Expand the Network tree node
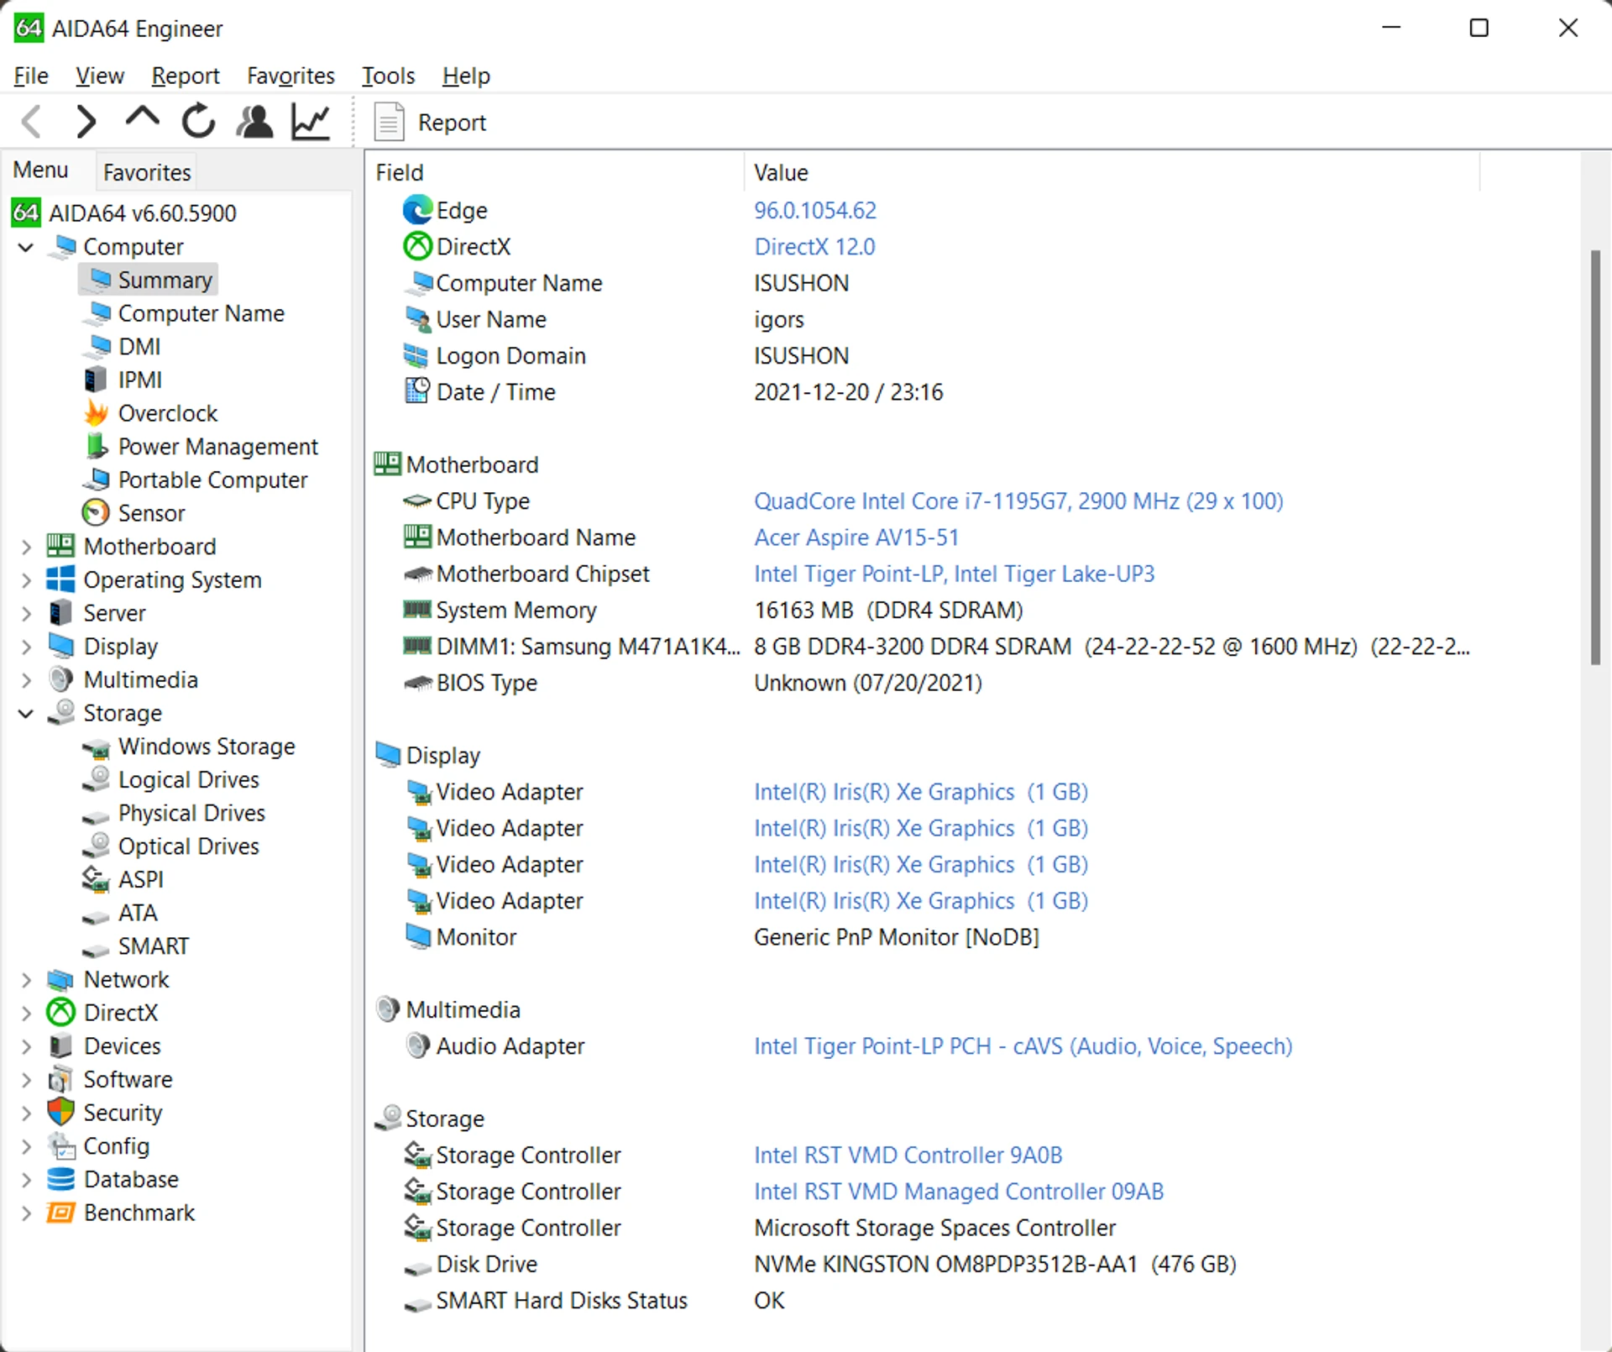The height and width of the screenshot is (1352, 1612). (x=26, y=979)
